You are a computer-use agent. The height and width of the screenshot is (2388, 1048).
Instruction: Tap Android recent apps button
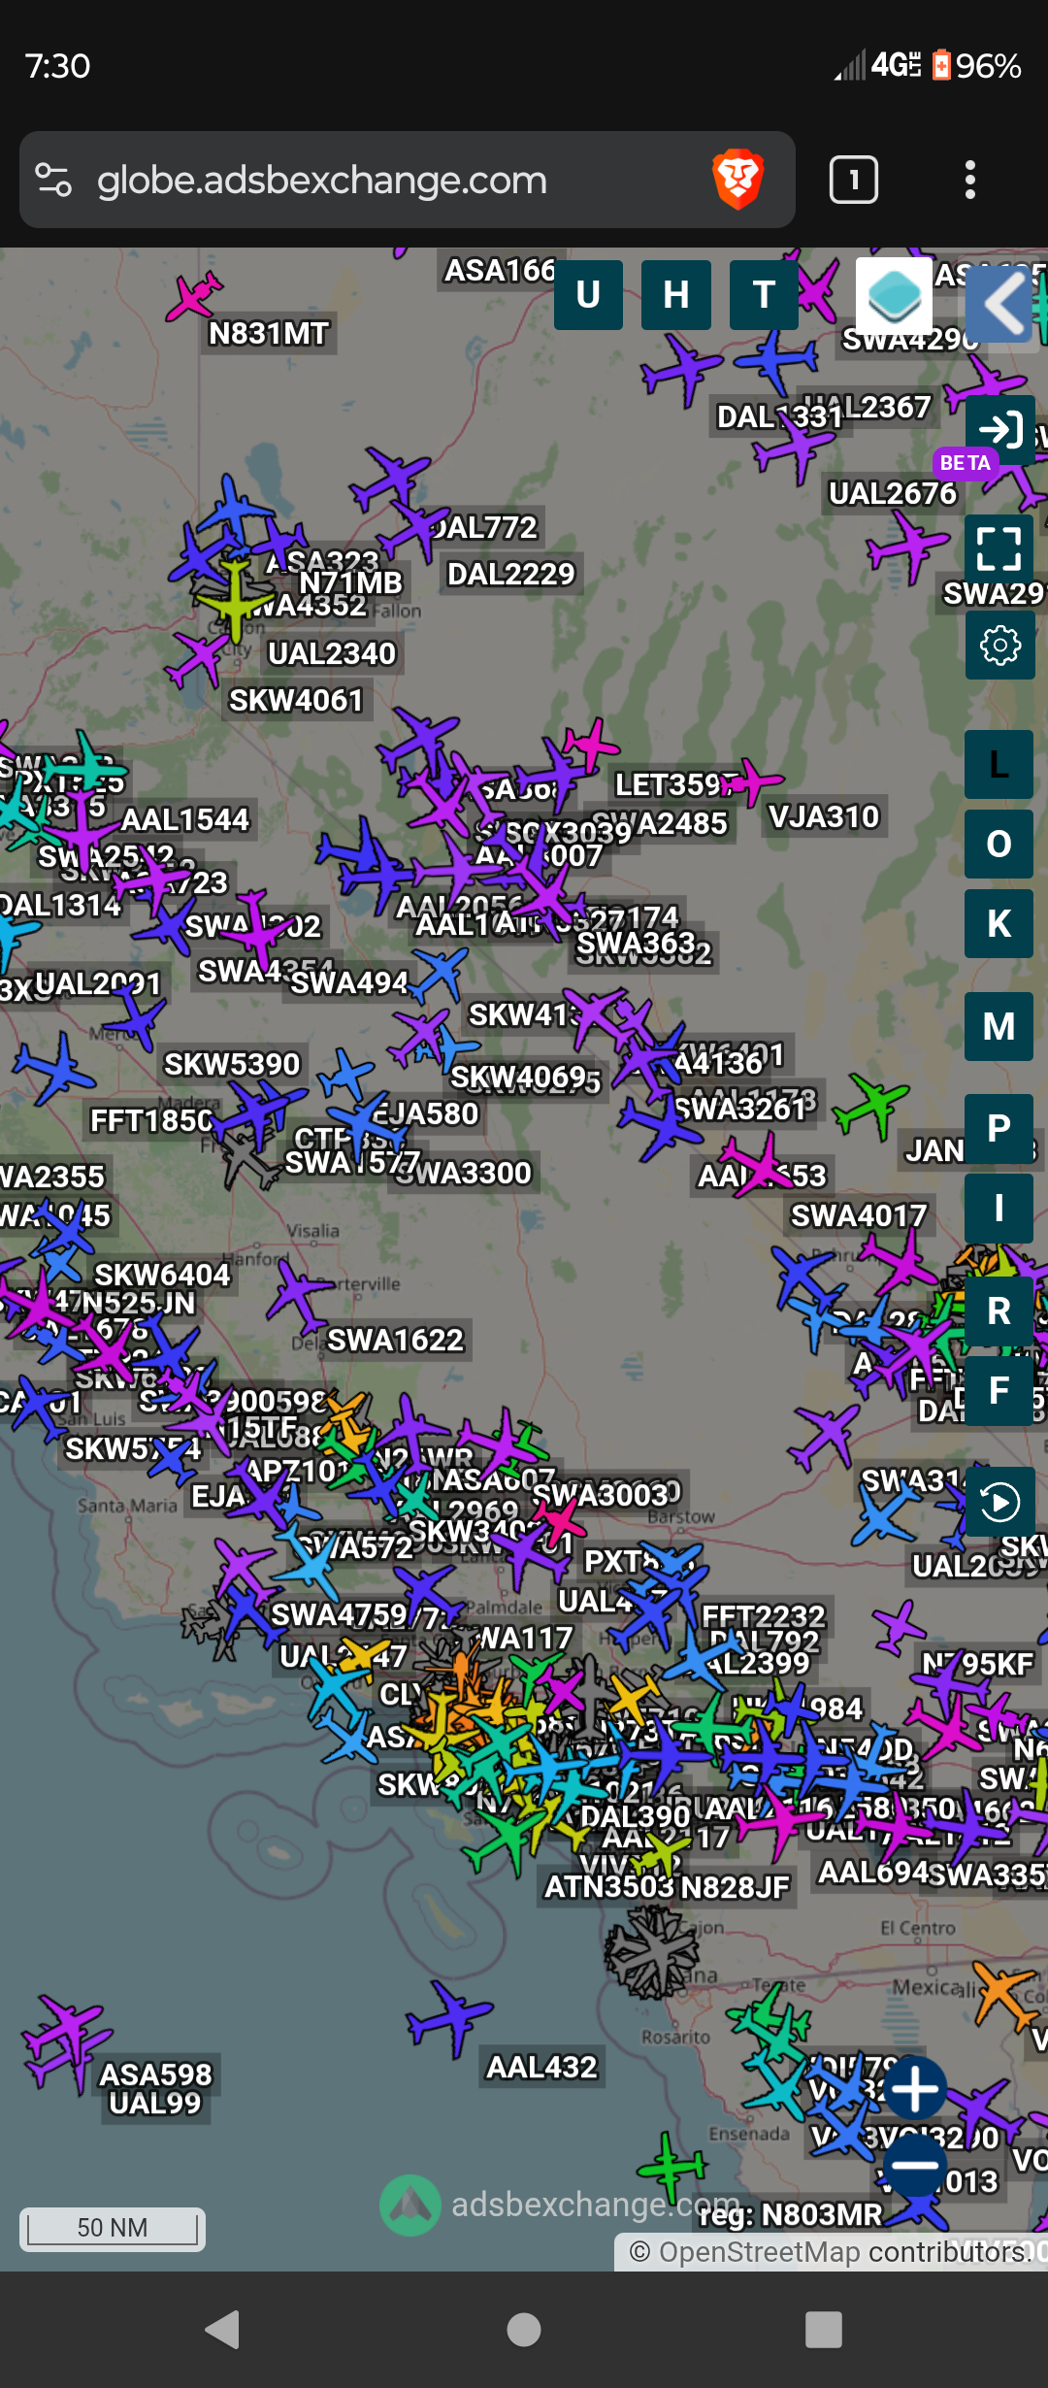[824, 2329]
